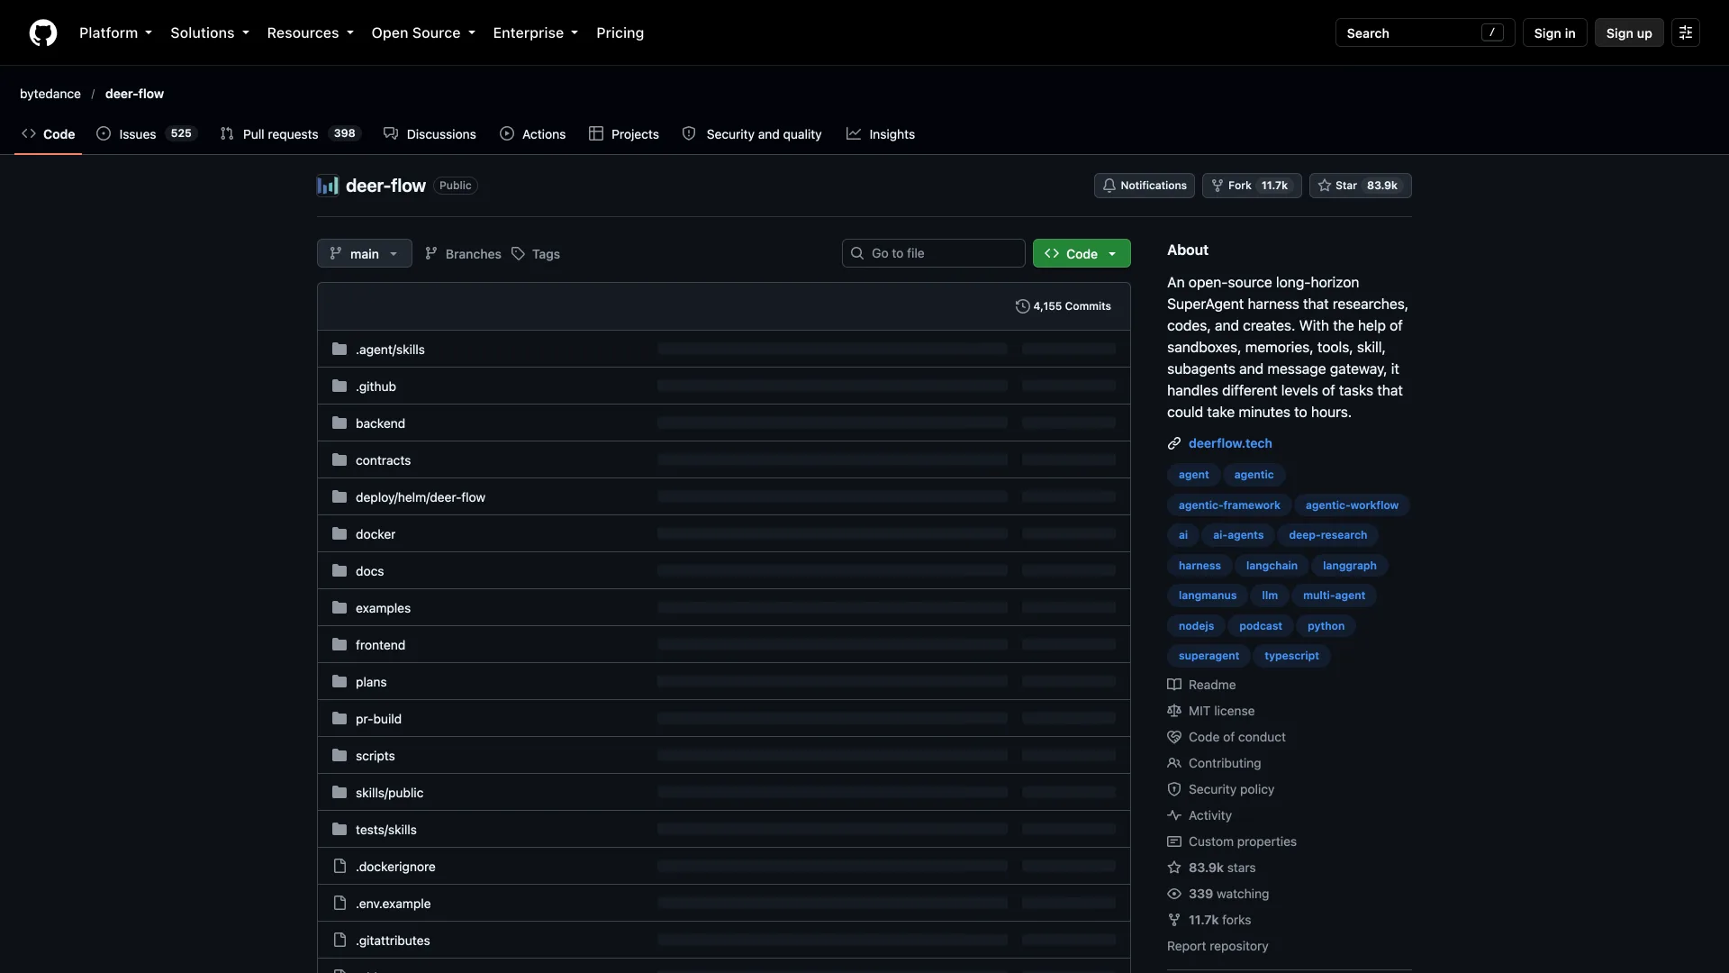Viewport: 1729px width, 973px height.
Task: Open the skills/public folder
Action: (389, 793)
